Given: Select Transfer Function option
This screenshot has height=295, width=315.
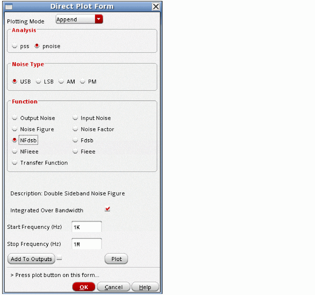Looking at the screenshot, I should pyautogui.click(x=15, y=162).
